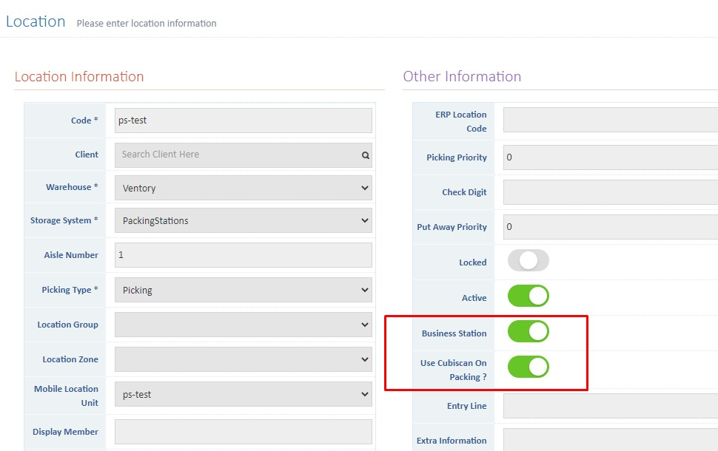The width and height of the screenshot is (718, 451).
Task: Toggle Use Cubiscan On Packing switch
Action: [528, 367]
